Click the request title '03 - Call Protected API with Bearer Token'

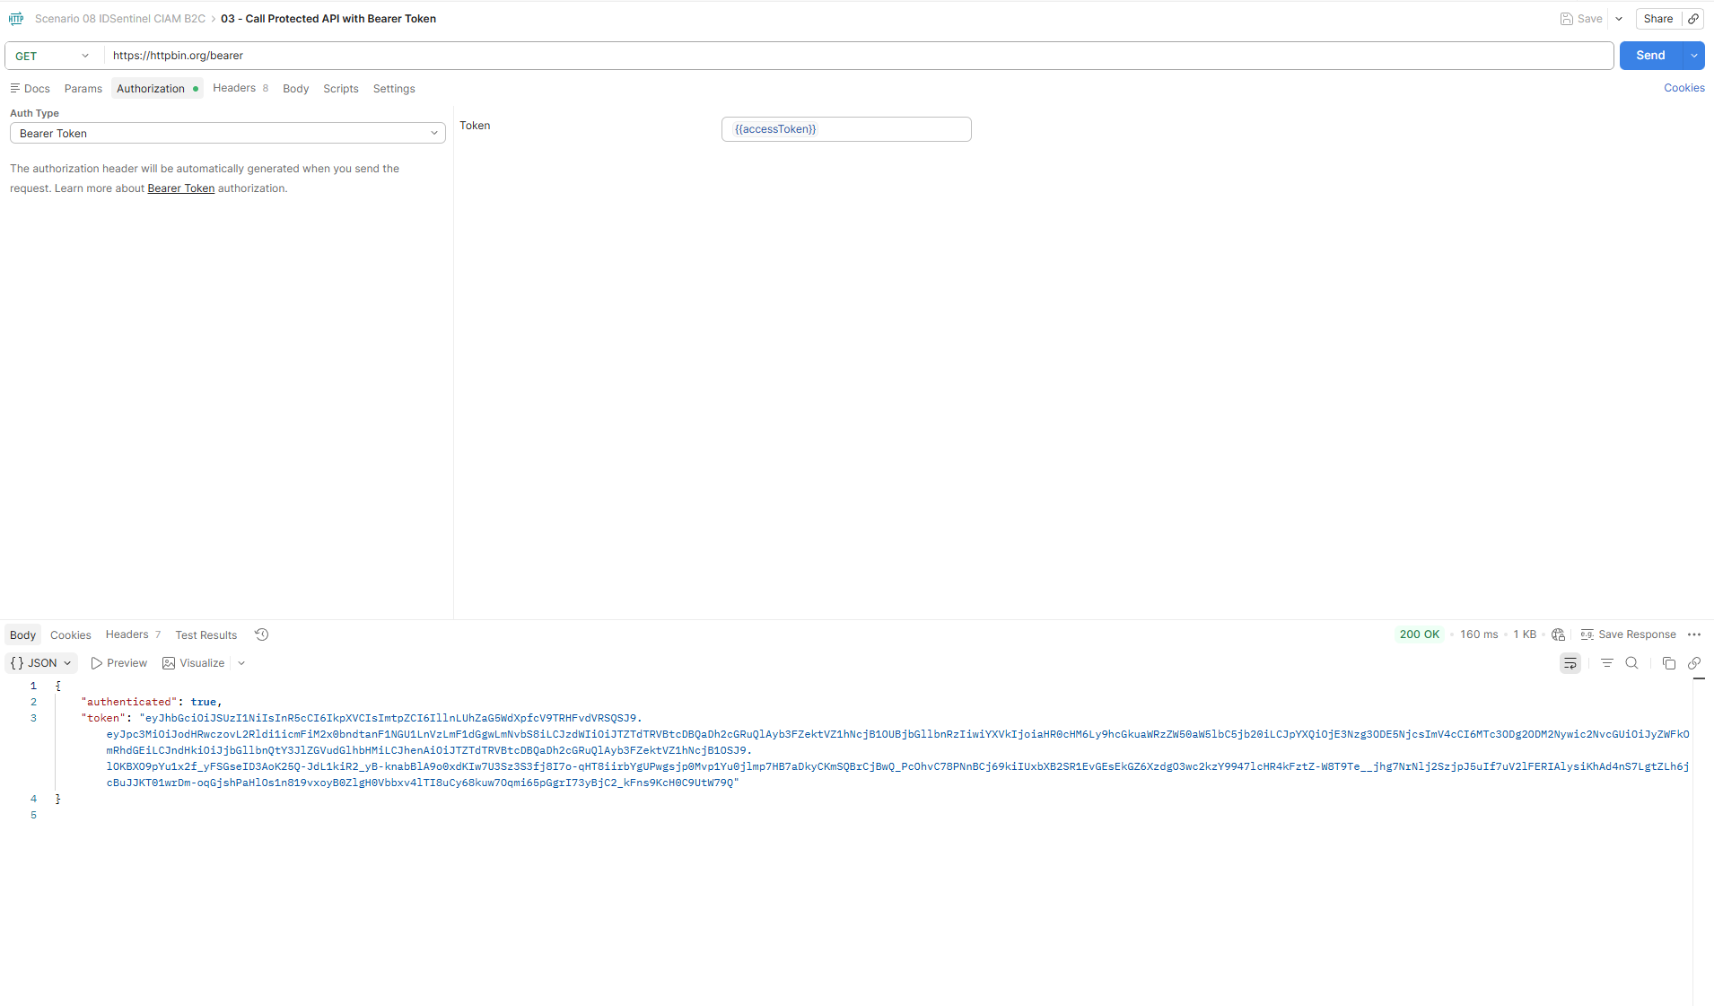[328, 19]
